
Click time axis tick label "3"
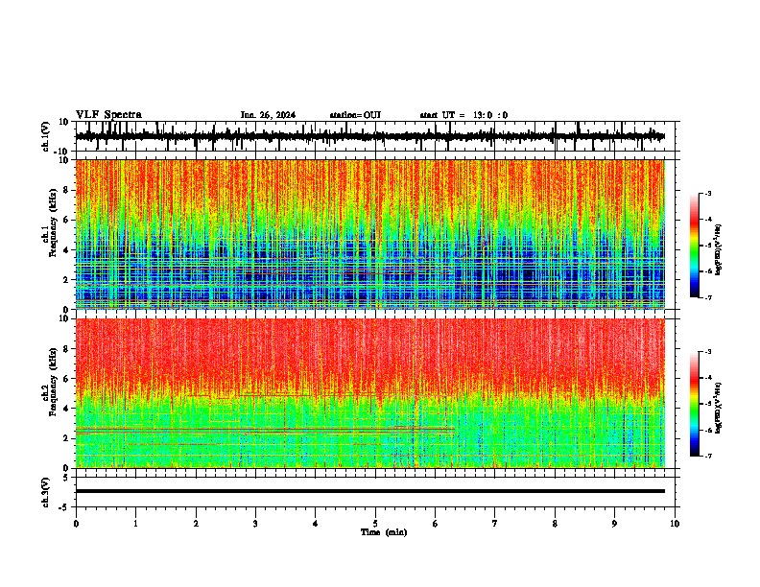(255, 524)
